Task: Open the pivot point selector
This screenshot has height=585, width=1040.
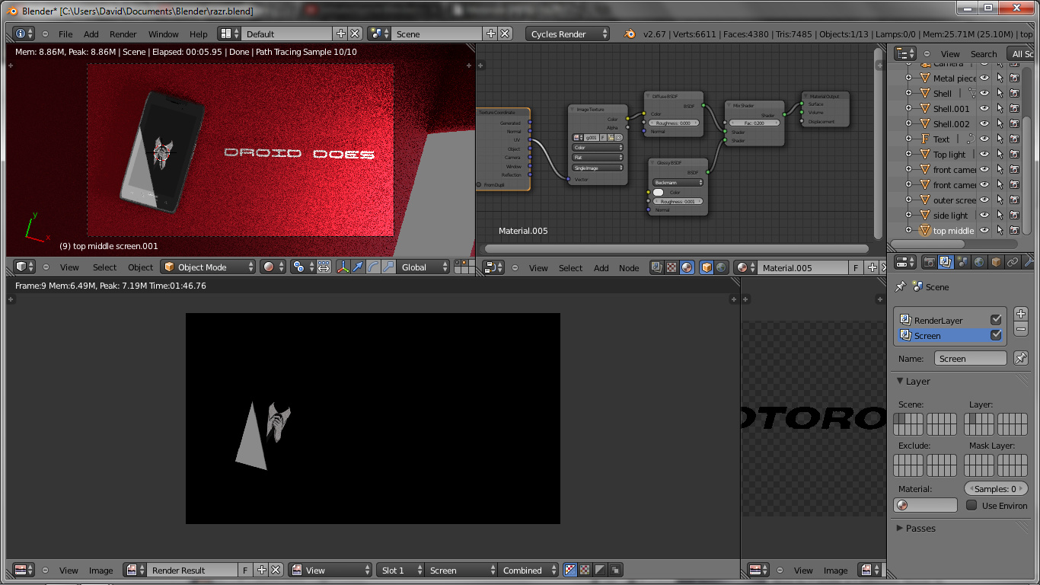Action: [302, 267]
